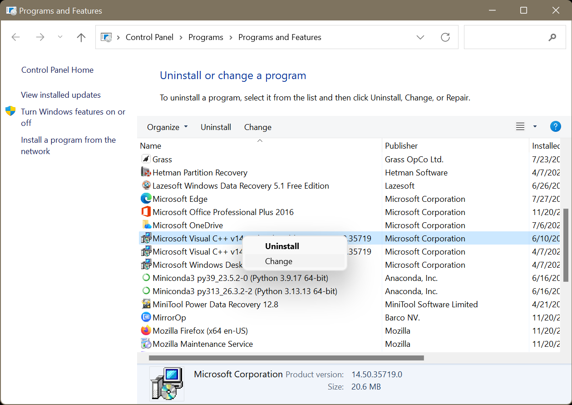
Task: Go back with the left arrow
Action: (x=16, y=37)
